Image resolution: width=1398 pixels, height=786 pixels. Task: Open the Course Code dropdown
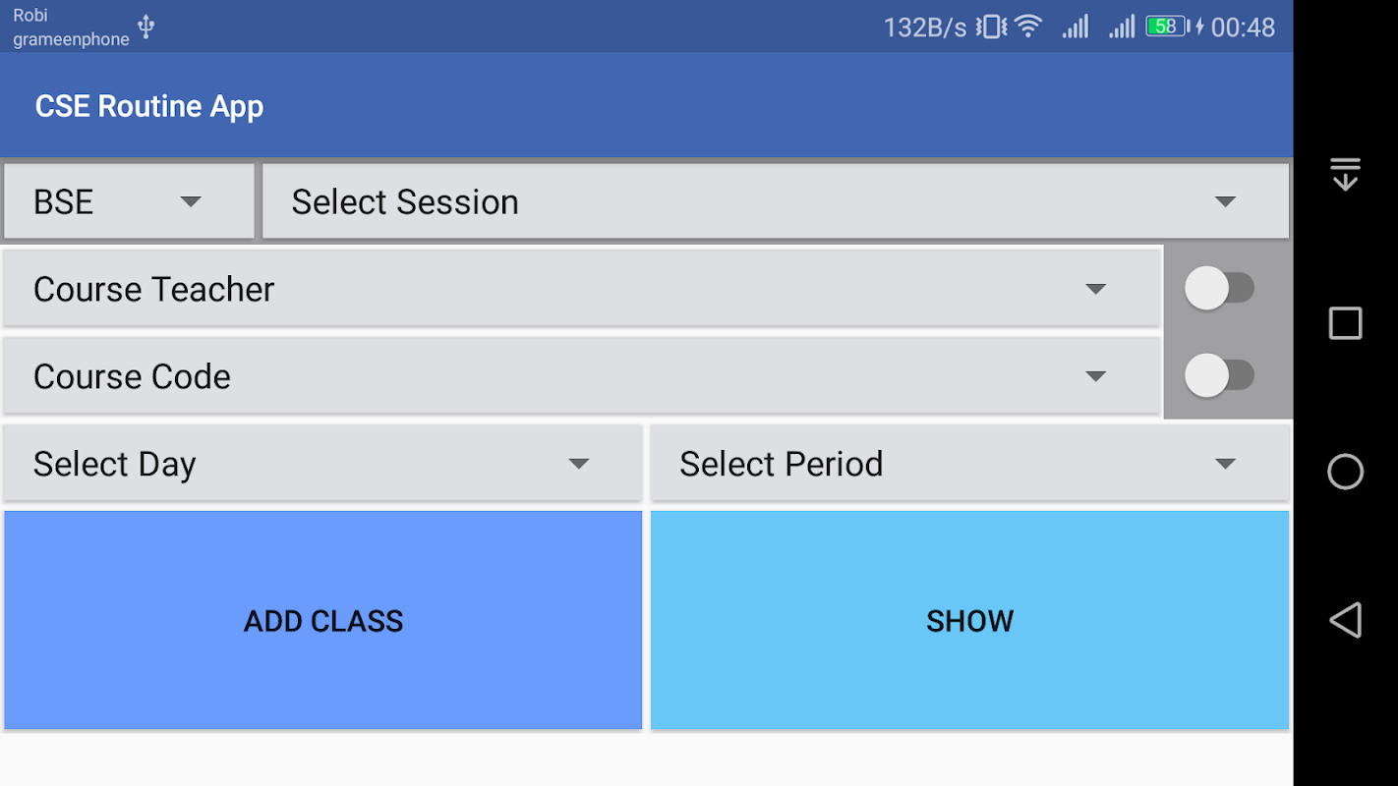[x=581, y=376]
